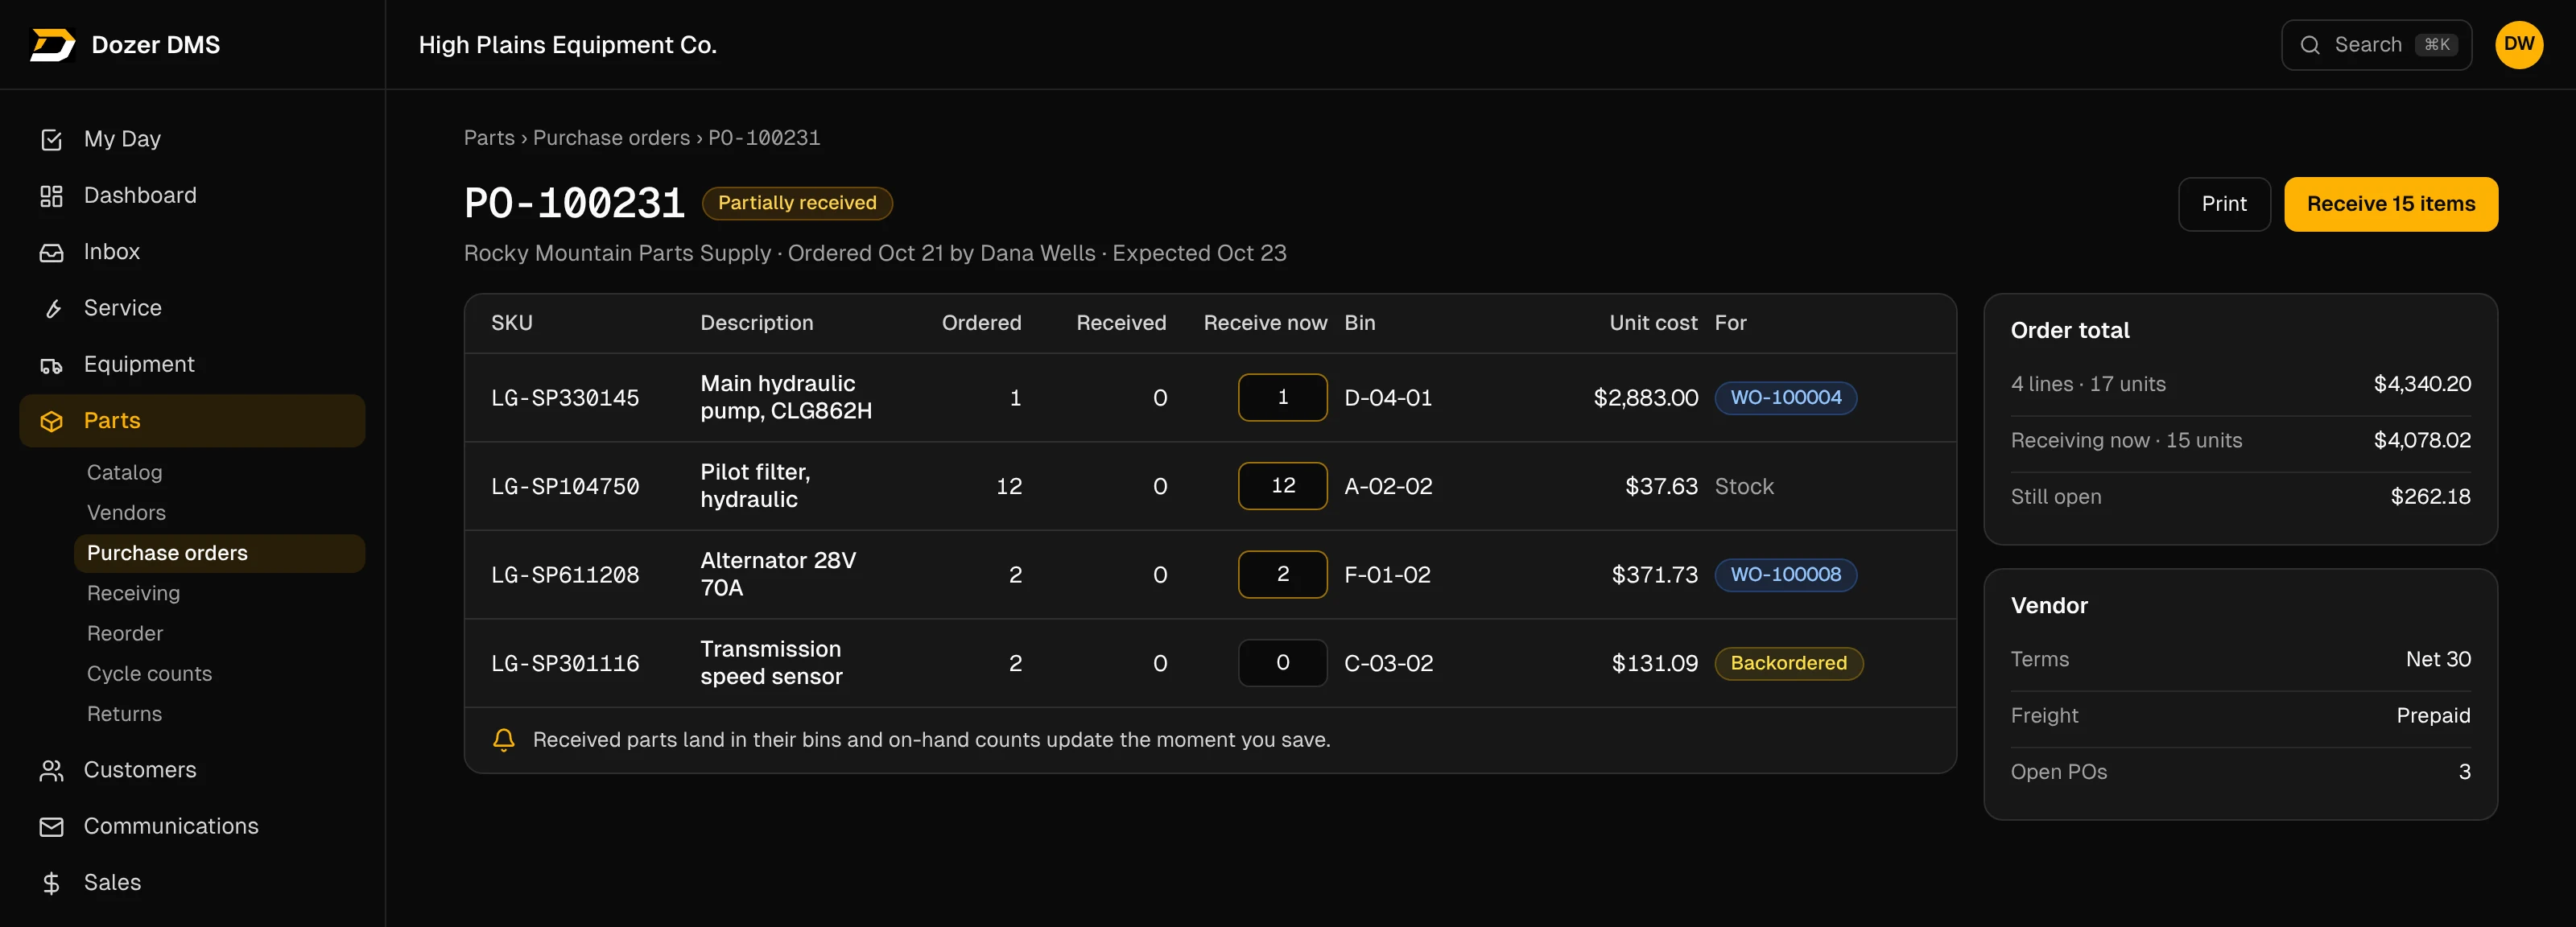Click the Inbox tray icon
The image size is (2576, 927).
[51, 252]
